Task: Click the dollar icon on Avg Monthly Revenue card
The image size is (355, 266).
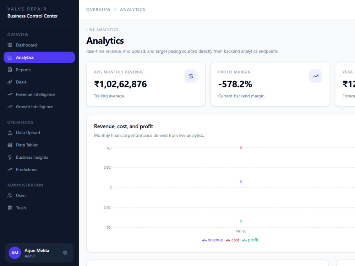Action: (191, 76)
